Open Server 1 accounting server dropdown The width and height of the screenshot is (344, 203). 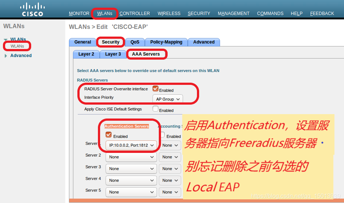[x=170, y=145]
